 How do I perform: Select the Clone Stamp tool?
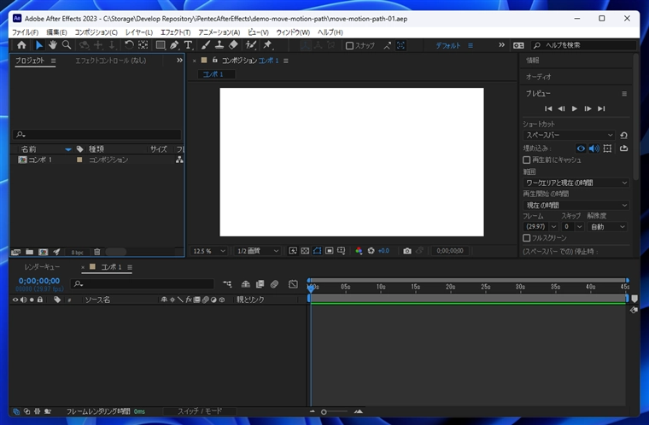click(219, 45)
